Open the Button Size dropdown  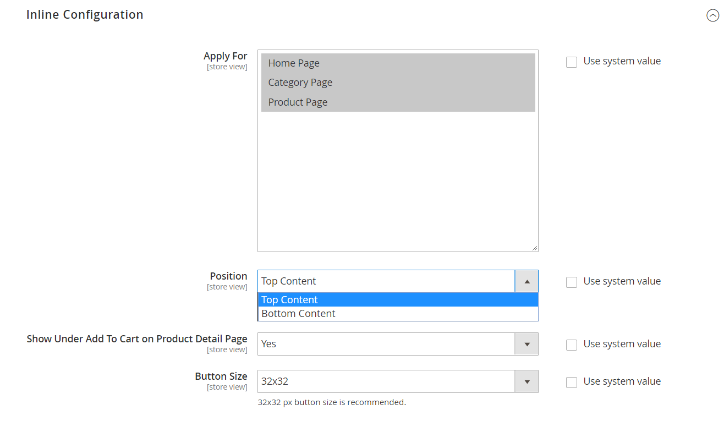(x=385, y=381)
